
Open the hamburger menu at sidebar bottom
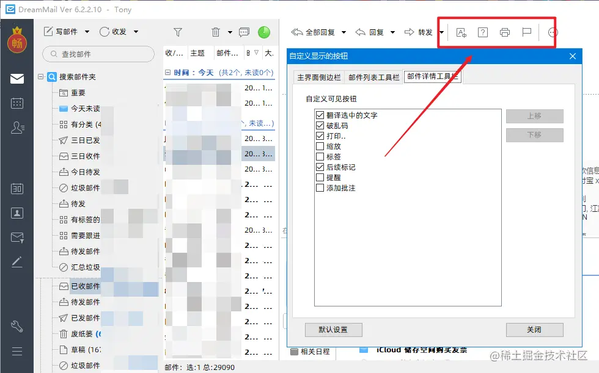coord(17,351)
